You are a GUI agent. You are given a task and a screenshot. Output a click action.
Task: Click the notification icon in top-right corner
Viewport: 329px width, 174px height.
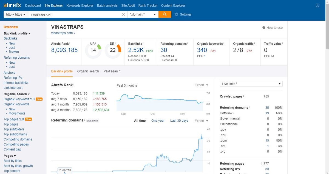[x=317, y=5]
